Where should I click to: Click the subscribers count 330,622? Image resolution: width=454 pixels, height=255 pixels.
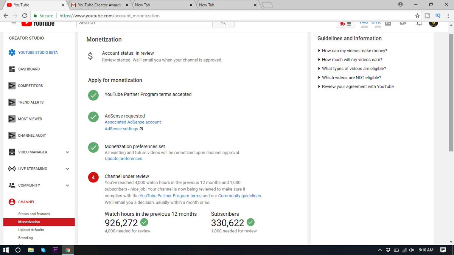[227, 223]
